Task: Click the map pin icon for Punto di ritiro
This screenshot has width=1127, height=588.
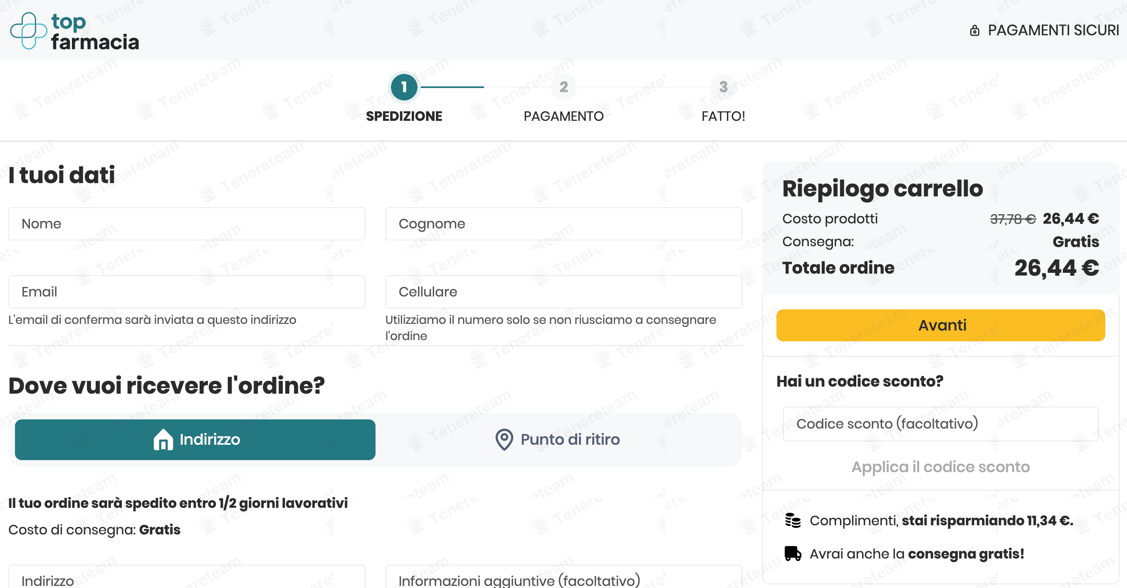Action: [x=504, y=439]
